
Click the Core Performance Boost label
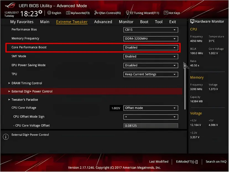(x=29, y=47)
